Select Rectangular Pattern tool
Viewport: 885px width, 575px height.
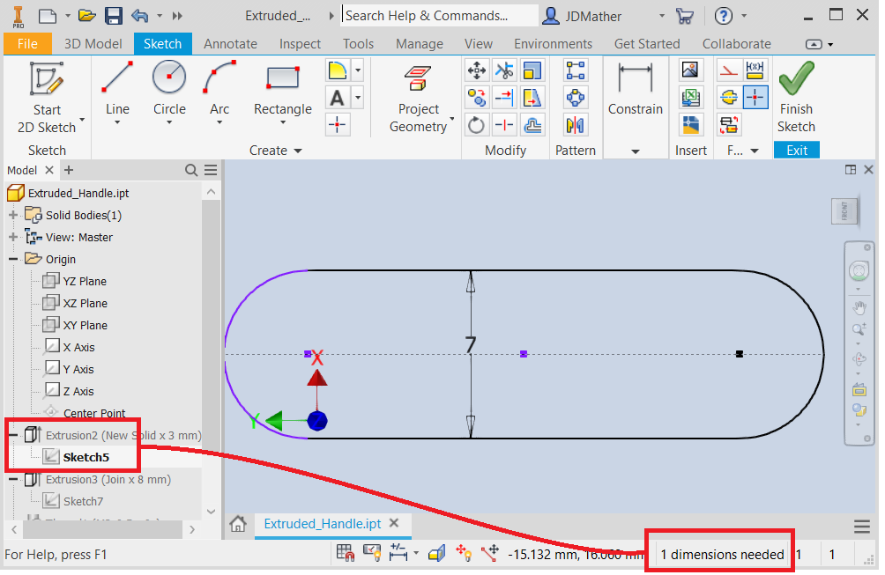point(575,70)
